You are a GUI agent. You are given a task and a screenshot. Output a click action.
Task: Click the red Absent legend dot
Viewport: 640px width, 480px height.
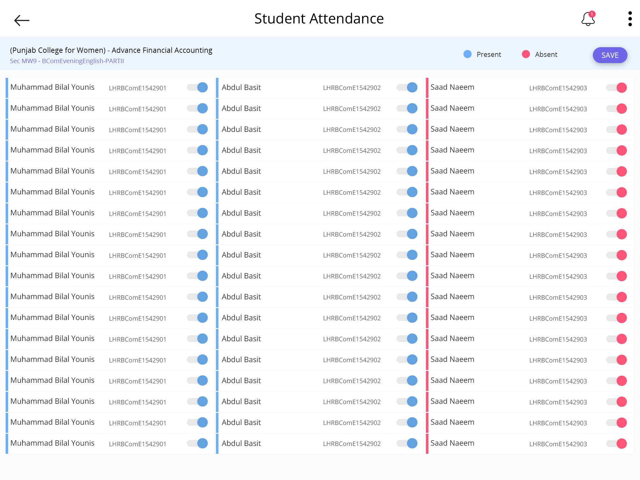[x=526, y=54]
